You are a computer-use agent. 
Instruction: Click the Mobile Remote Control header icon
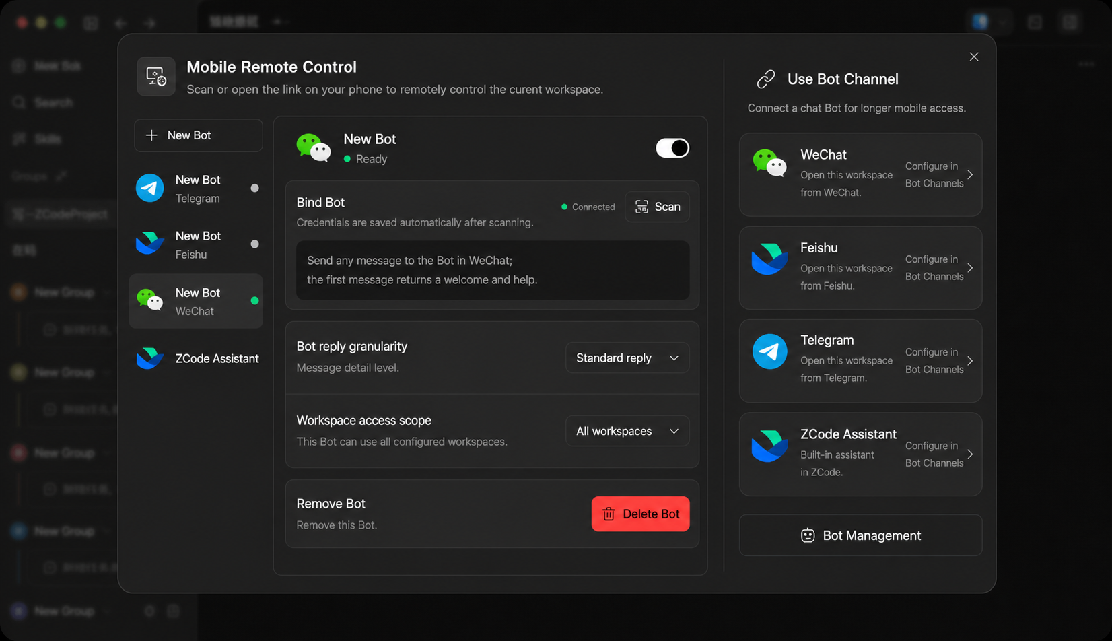(156, 76)
